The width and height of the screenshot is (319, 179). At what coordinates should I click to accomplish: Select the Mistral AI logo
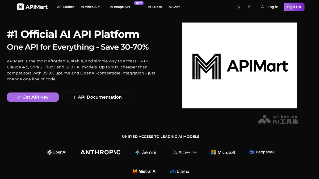[x=144, y=171]
